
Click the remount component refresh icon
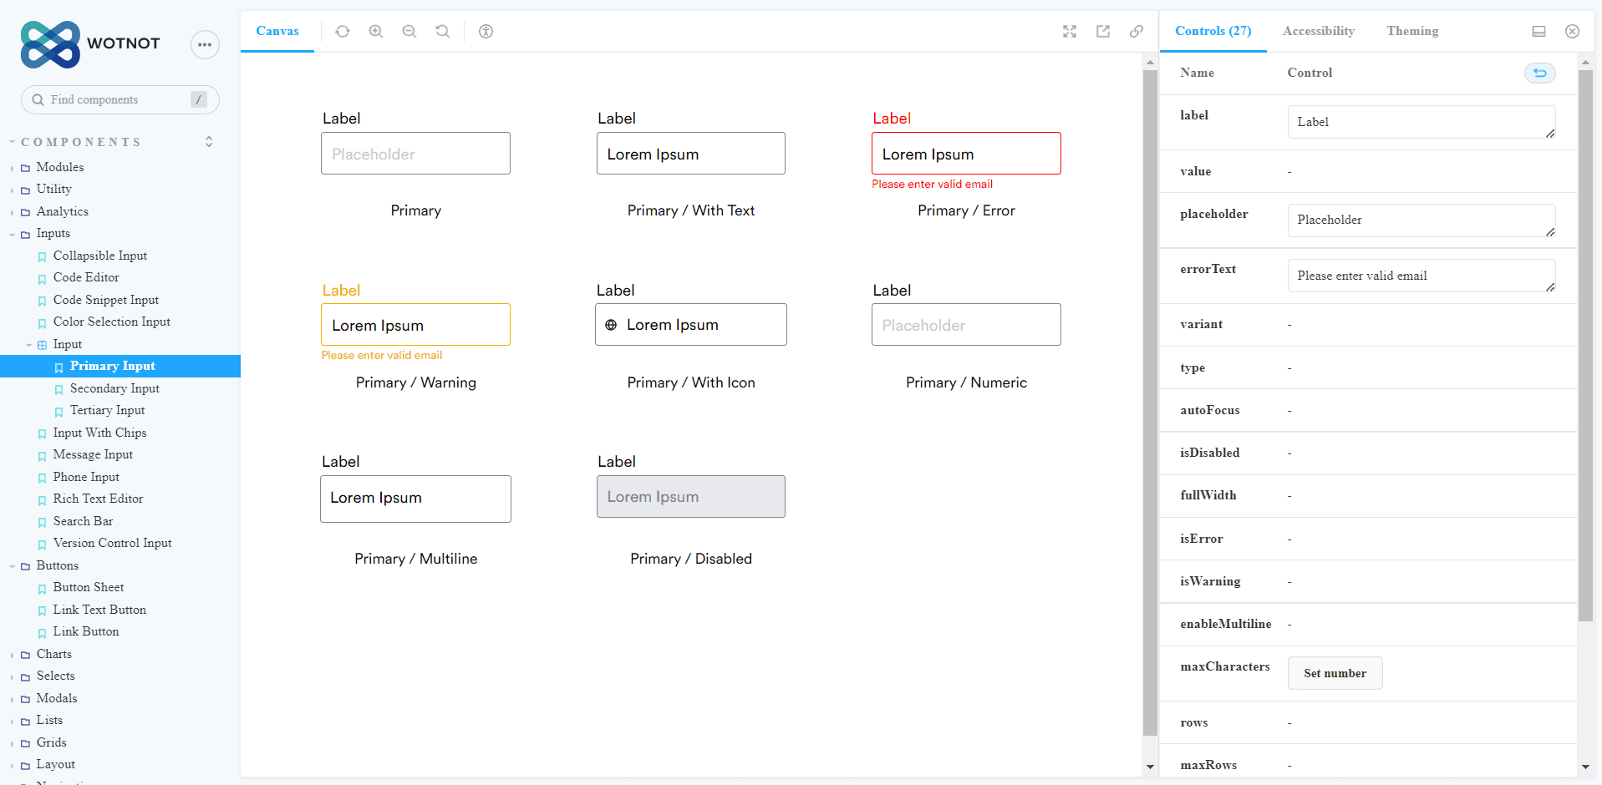click(x=343, y=31)
